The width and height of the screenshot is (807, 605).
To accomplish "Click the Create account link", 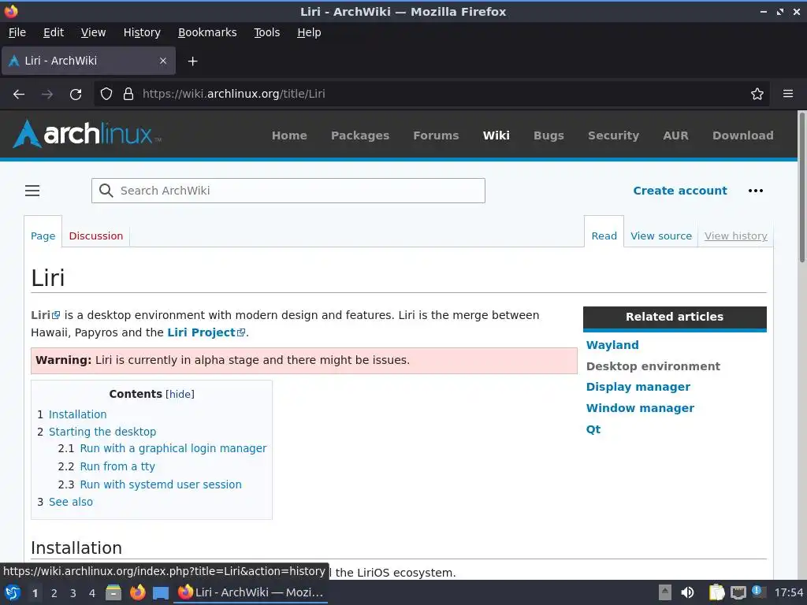I will pyautogui.click(x=680, y=191).
